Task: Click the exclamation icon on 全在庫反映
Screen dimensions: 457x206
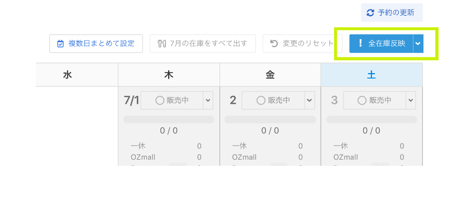Action: click(360, 43)
